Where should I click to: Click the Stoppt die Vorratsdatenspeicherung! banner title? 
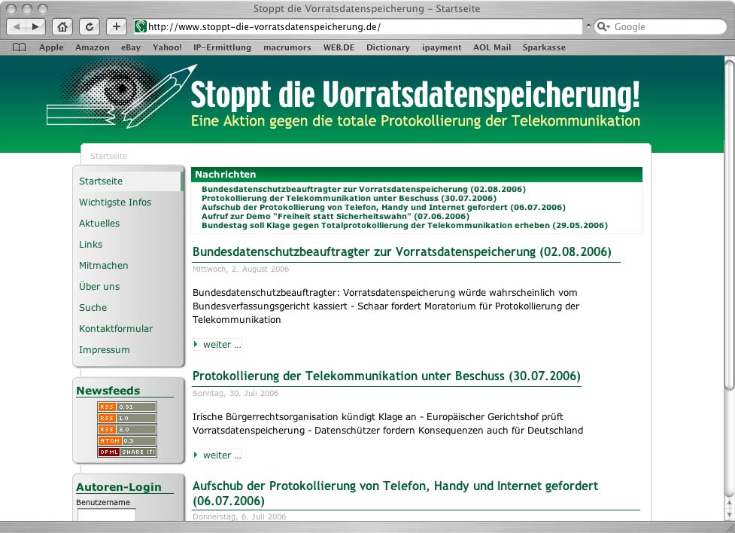(x=415, y=95)
